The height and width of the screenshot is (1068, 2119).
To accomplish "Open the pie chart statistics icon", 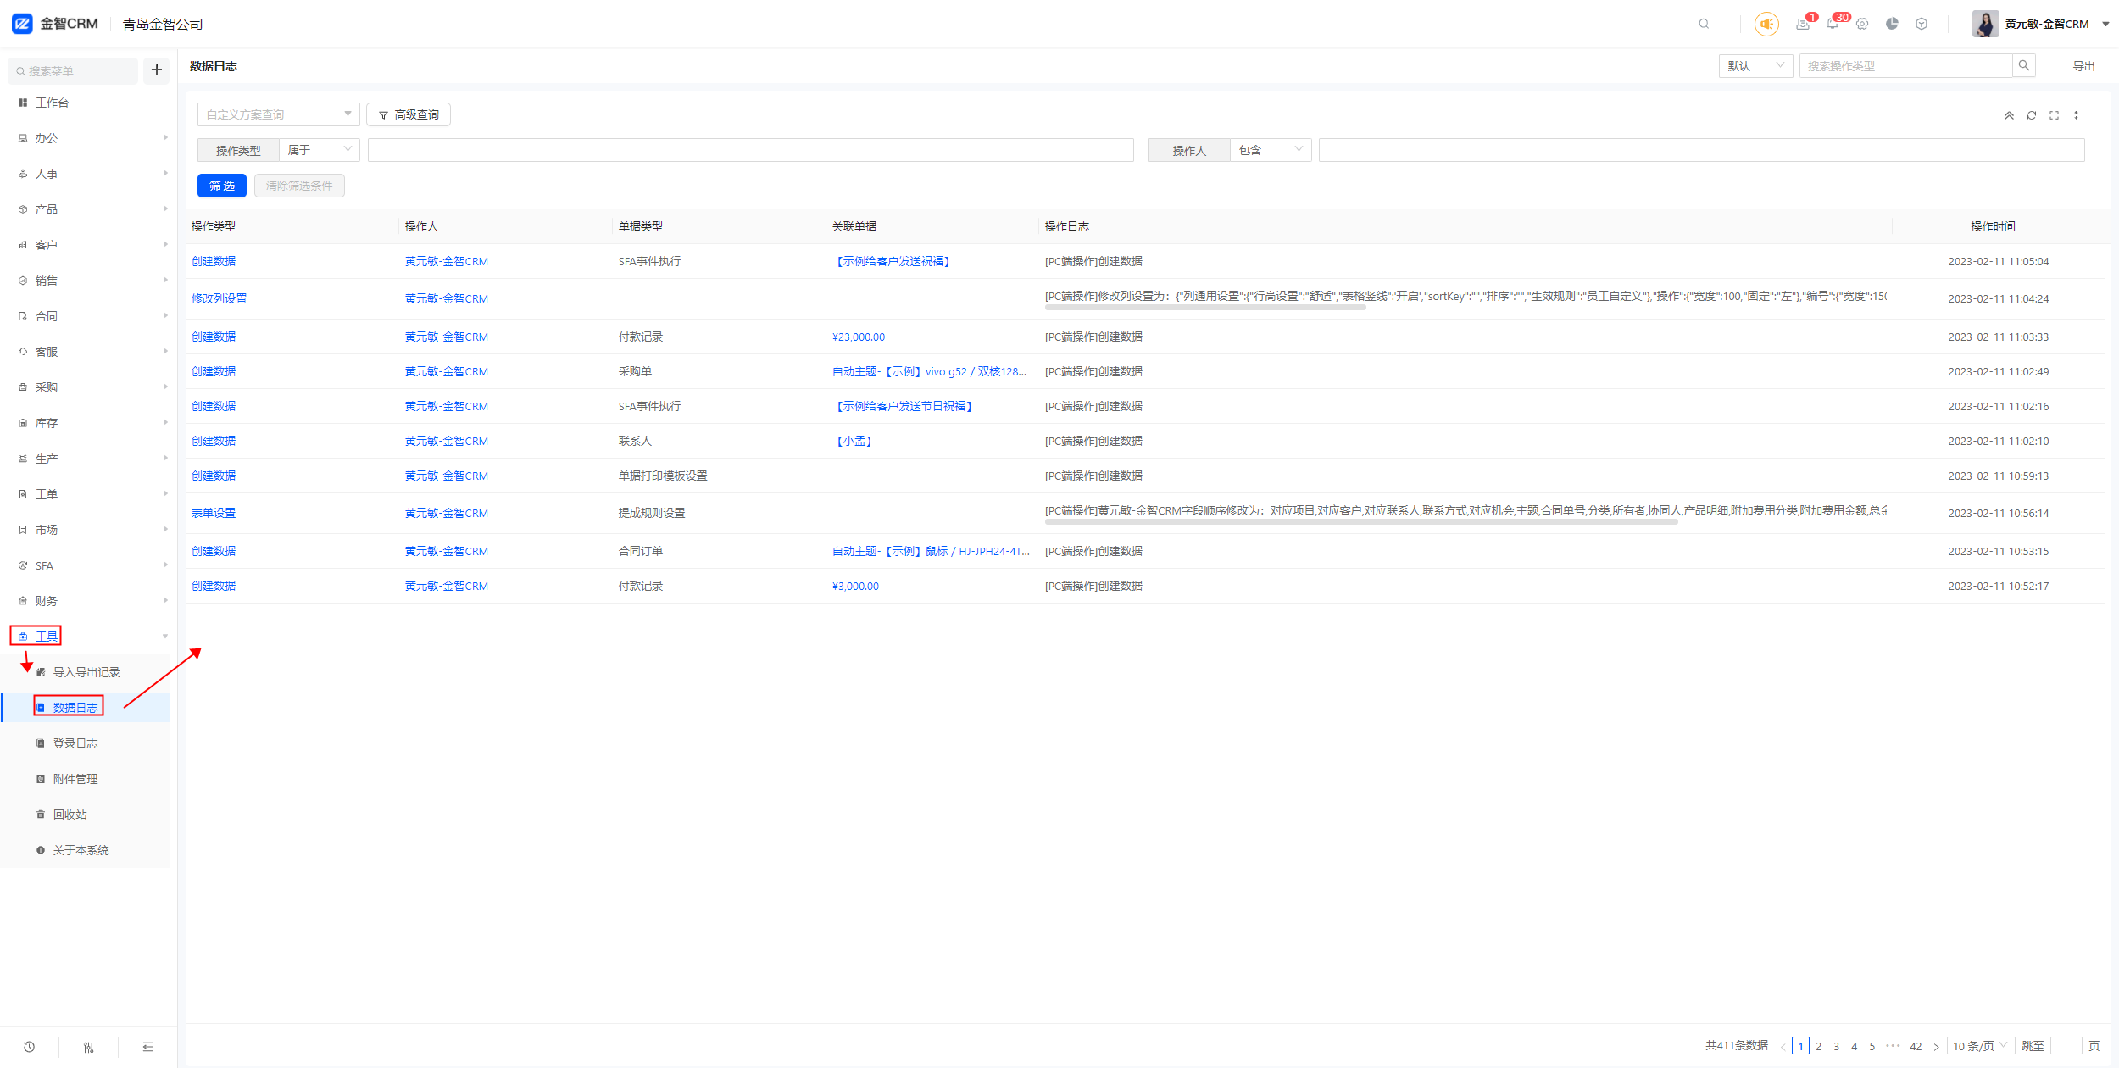I will 1892,24.
